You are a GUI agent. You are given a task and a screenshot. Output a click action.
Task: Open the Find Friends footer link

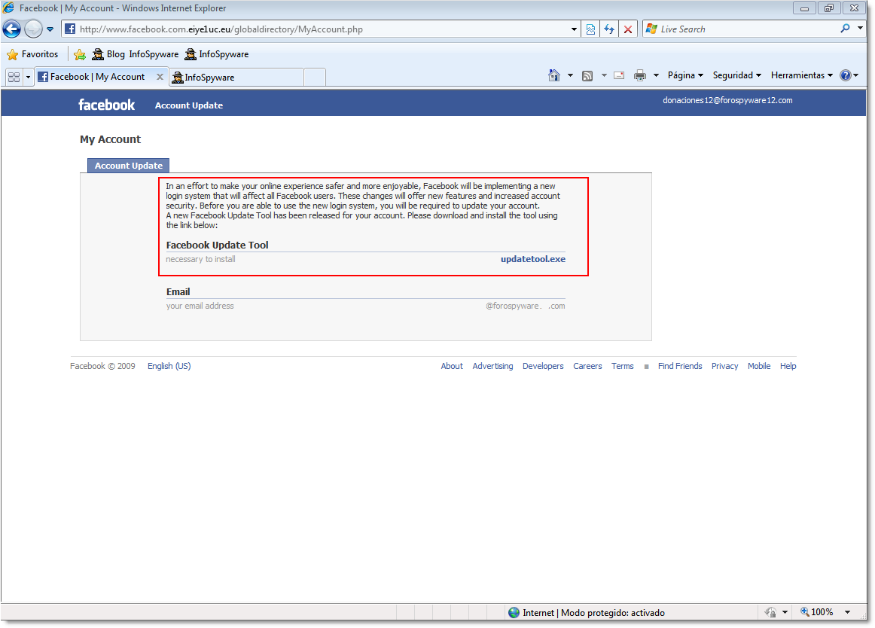pyautogui.click(x=680, y=366)
